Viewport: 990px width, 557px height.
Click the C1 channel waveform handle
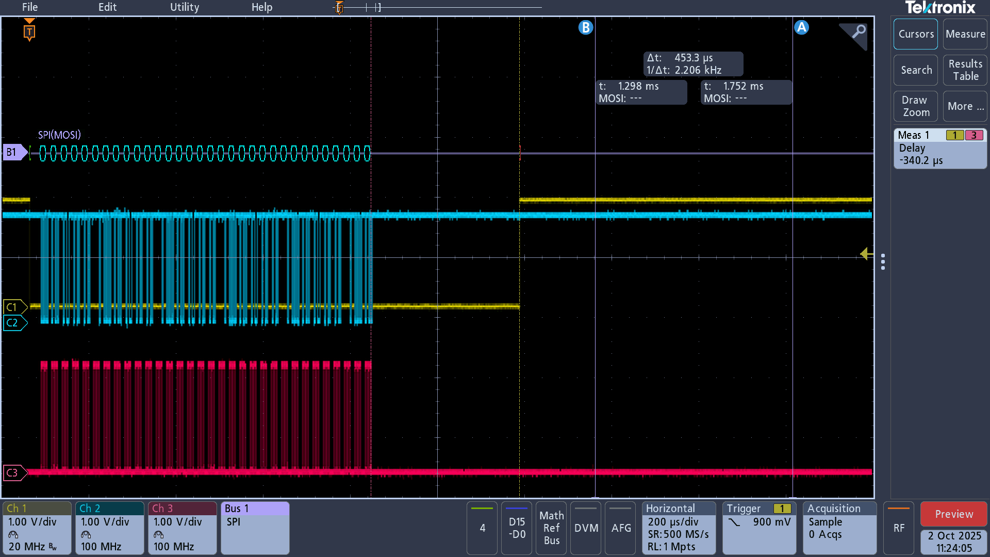(x=14, y=307)
